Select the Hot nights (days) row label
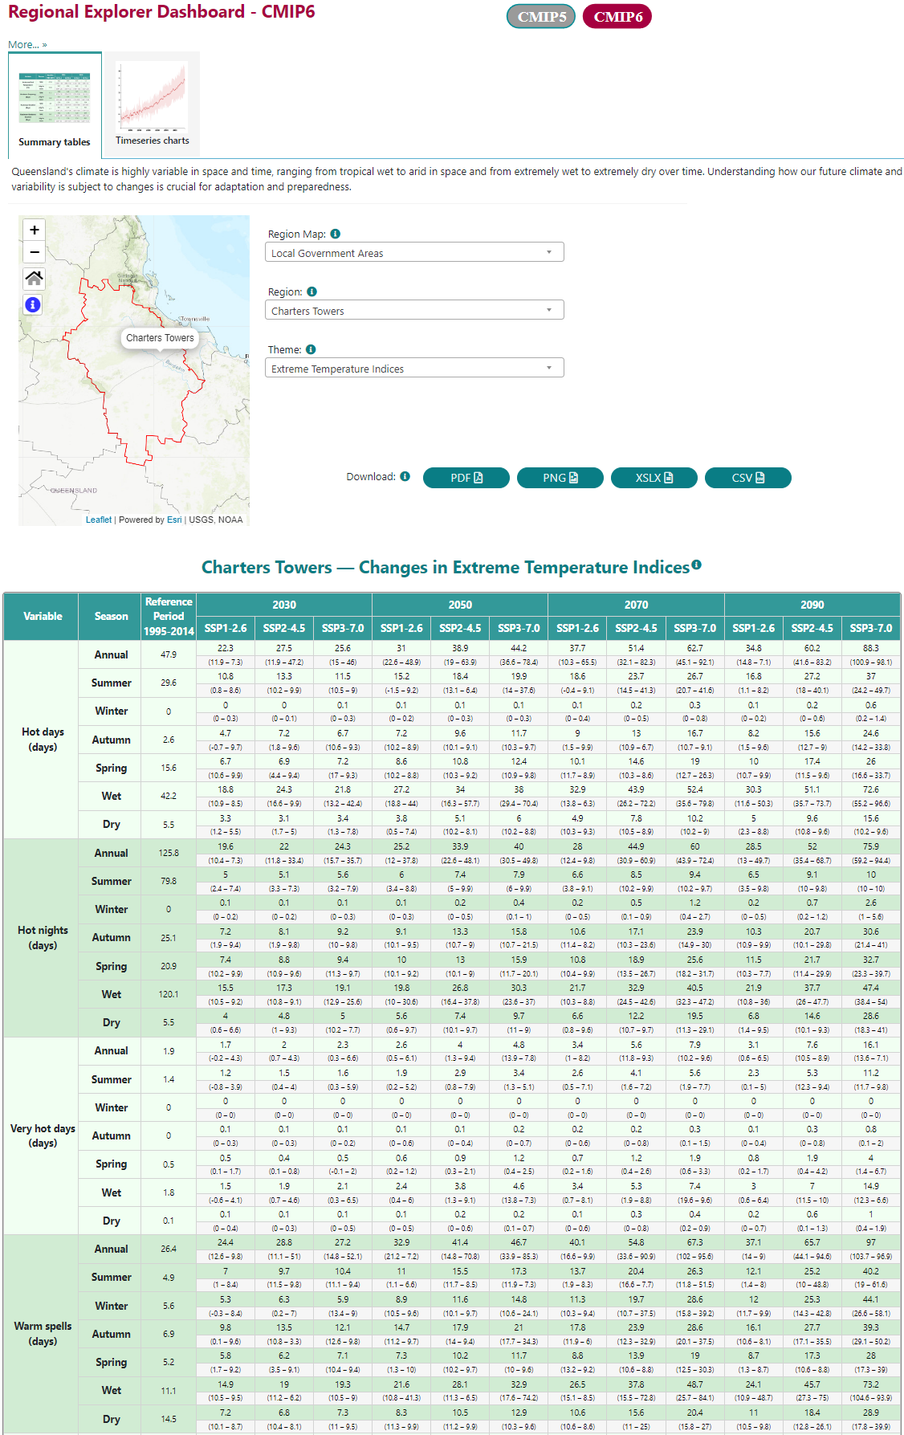Viewport: 904px width, 1435px height. coord(43,938)
